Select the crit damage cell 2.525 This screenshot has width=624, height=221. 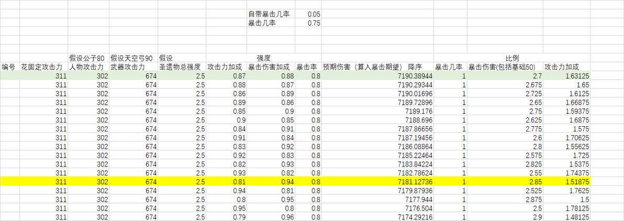click(x=505, y=190)
